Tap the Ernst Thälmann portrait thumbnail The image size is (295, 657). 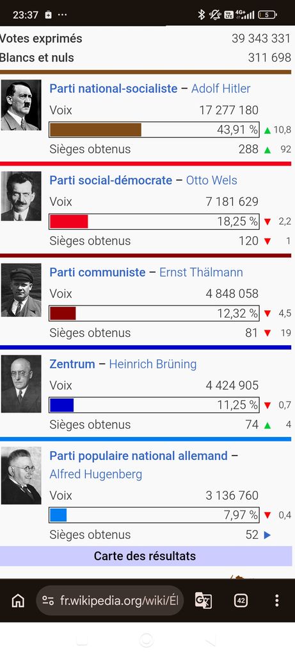tap(21, 290)
